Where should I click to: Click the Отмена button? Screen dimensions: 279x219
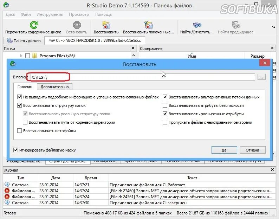253,150
